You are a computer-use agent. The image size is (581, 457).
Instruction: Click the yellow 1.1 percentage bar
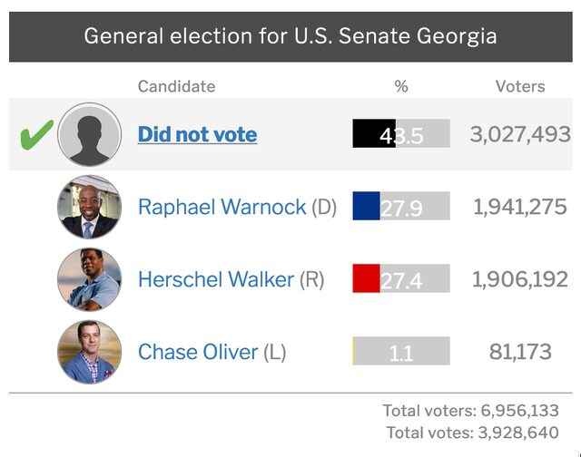tap(401, 351)
